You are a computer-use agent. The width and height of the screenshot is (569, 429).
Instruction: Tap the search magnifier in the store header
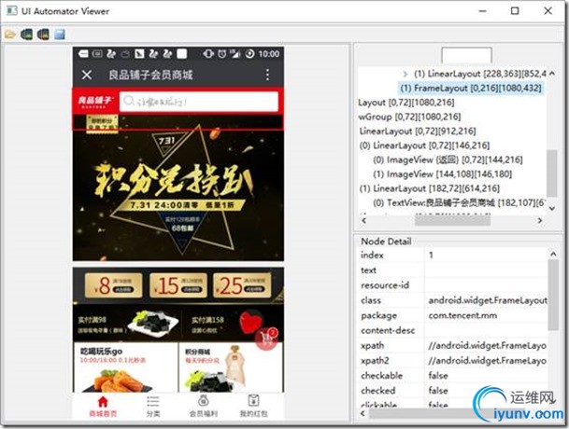pos(128,101)
